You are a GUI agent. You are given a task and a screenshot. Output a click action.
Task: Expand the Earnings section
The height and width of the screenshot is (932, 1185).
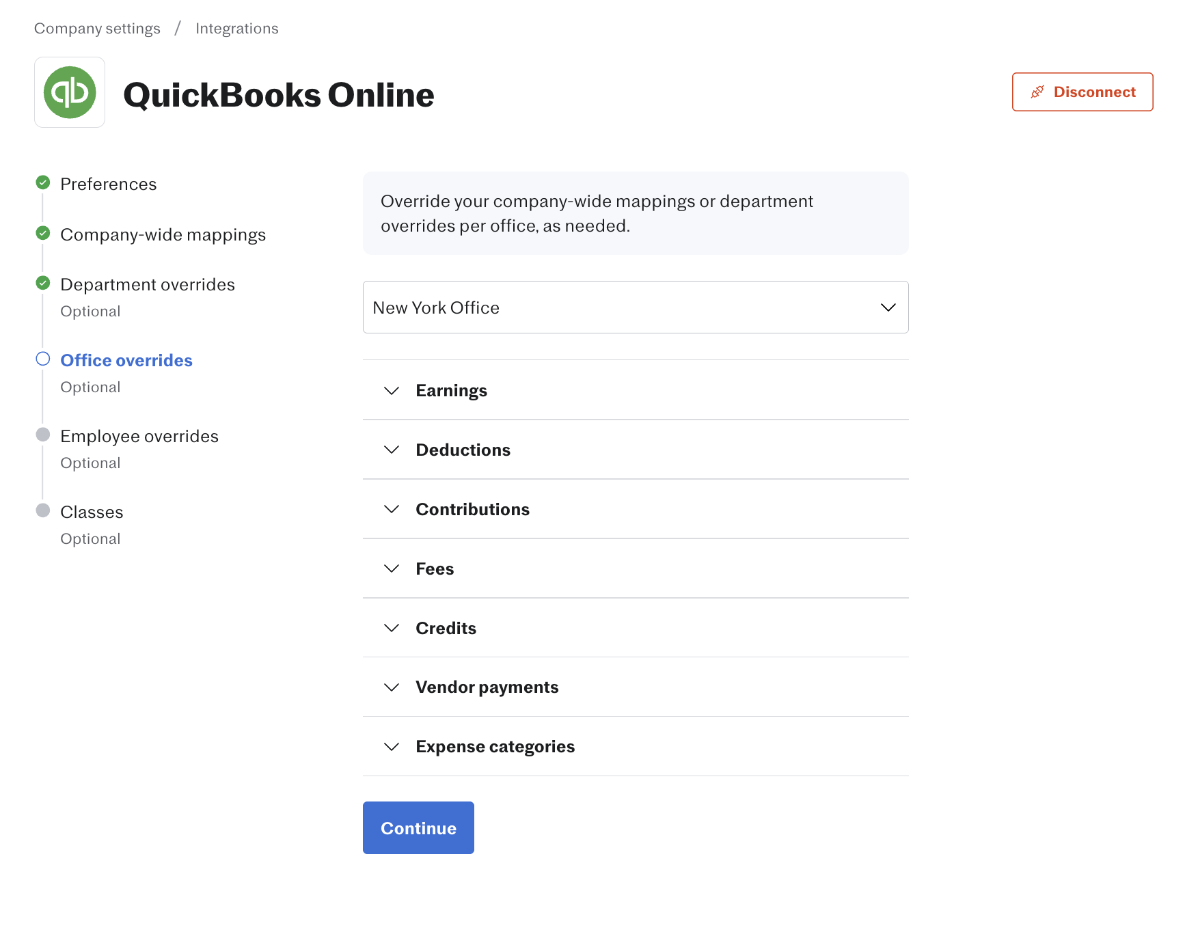(x=636, y=390)
